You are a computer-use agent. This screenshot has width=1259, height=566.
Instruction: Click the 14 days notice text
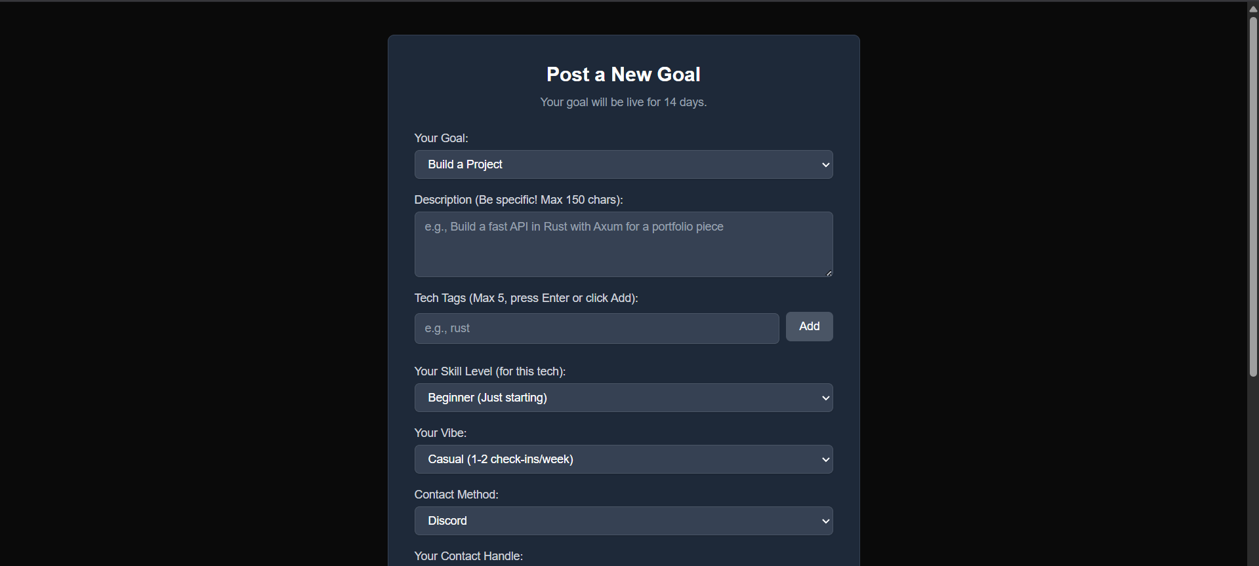pyautogui.click(x=623, y=102)
